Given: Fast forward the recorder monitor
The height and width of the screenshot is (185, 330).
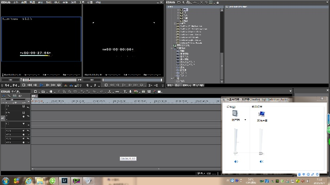Looking at the screenshot, I should pos(136,85).
